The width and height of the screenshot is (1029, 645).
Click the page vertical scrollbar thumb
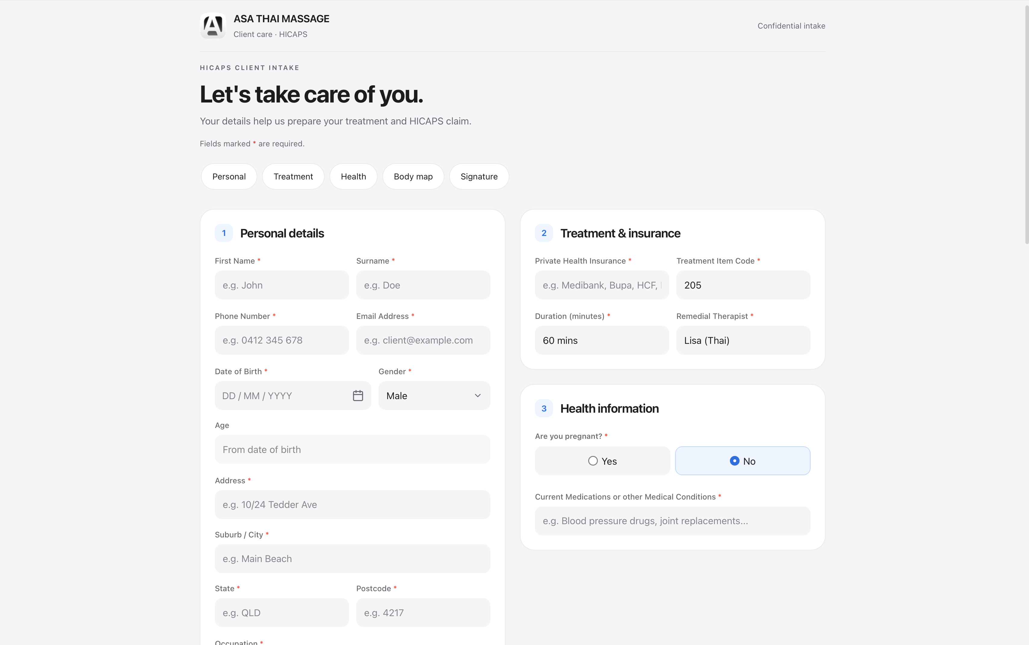(x=1026, y=124)
